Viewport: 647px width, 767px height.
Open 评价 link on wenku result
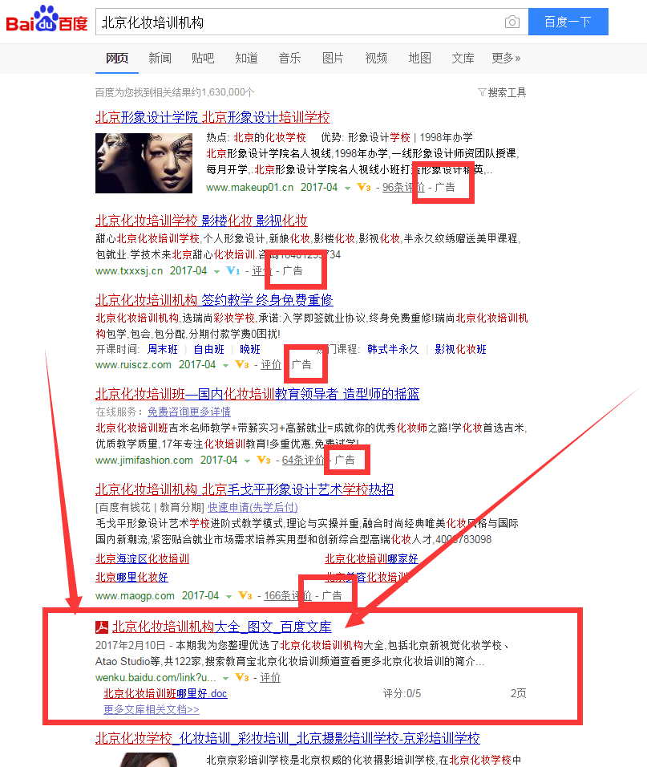tap(270, 677)
